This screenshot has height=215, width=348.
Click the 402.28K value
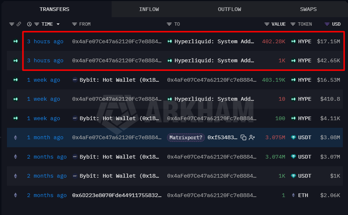pyautogui.click(x=273, y=41)
